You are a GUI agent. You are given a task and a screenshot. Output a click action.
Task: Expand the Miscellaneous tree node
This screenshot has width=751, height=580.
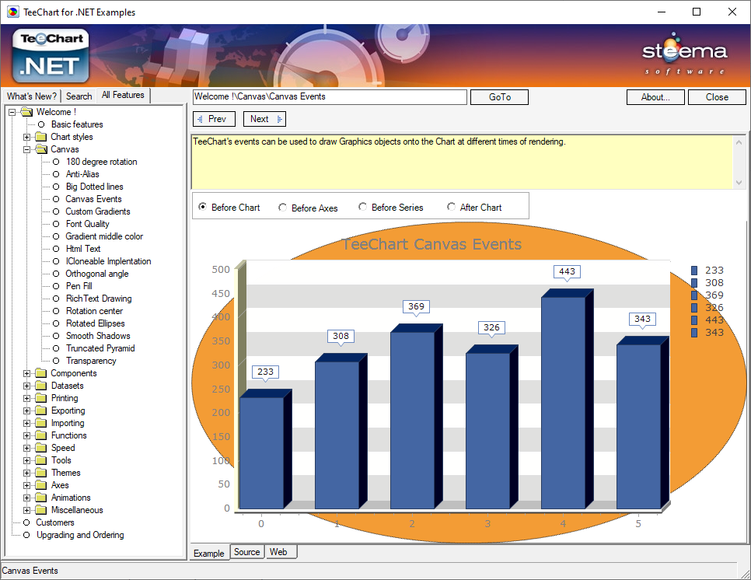pos(26,511)
